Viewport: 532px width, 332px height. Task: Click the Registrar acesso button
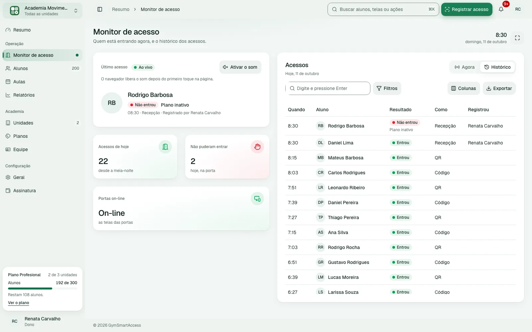pyautogui.click(x=467, y=9)
